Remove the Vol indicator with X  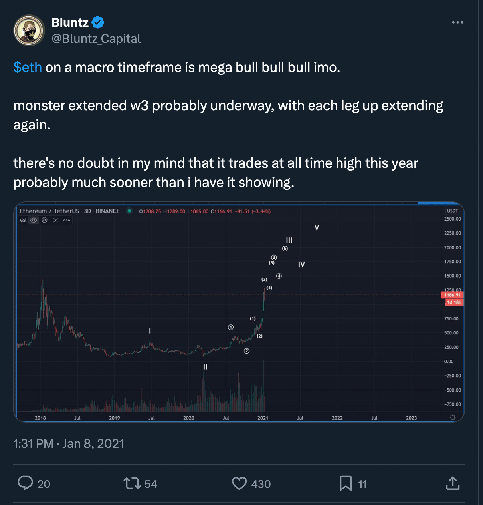[x=55, y=220]
